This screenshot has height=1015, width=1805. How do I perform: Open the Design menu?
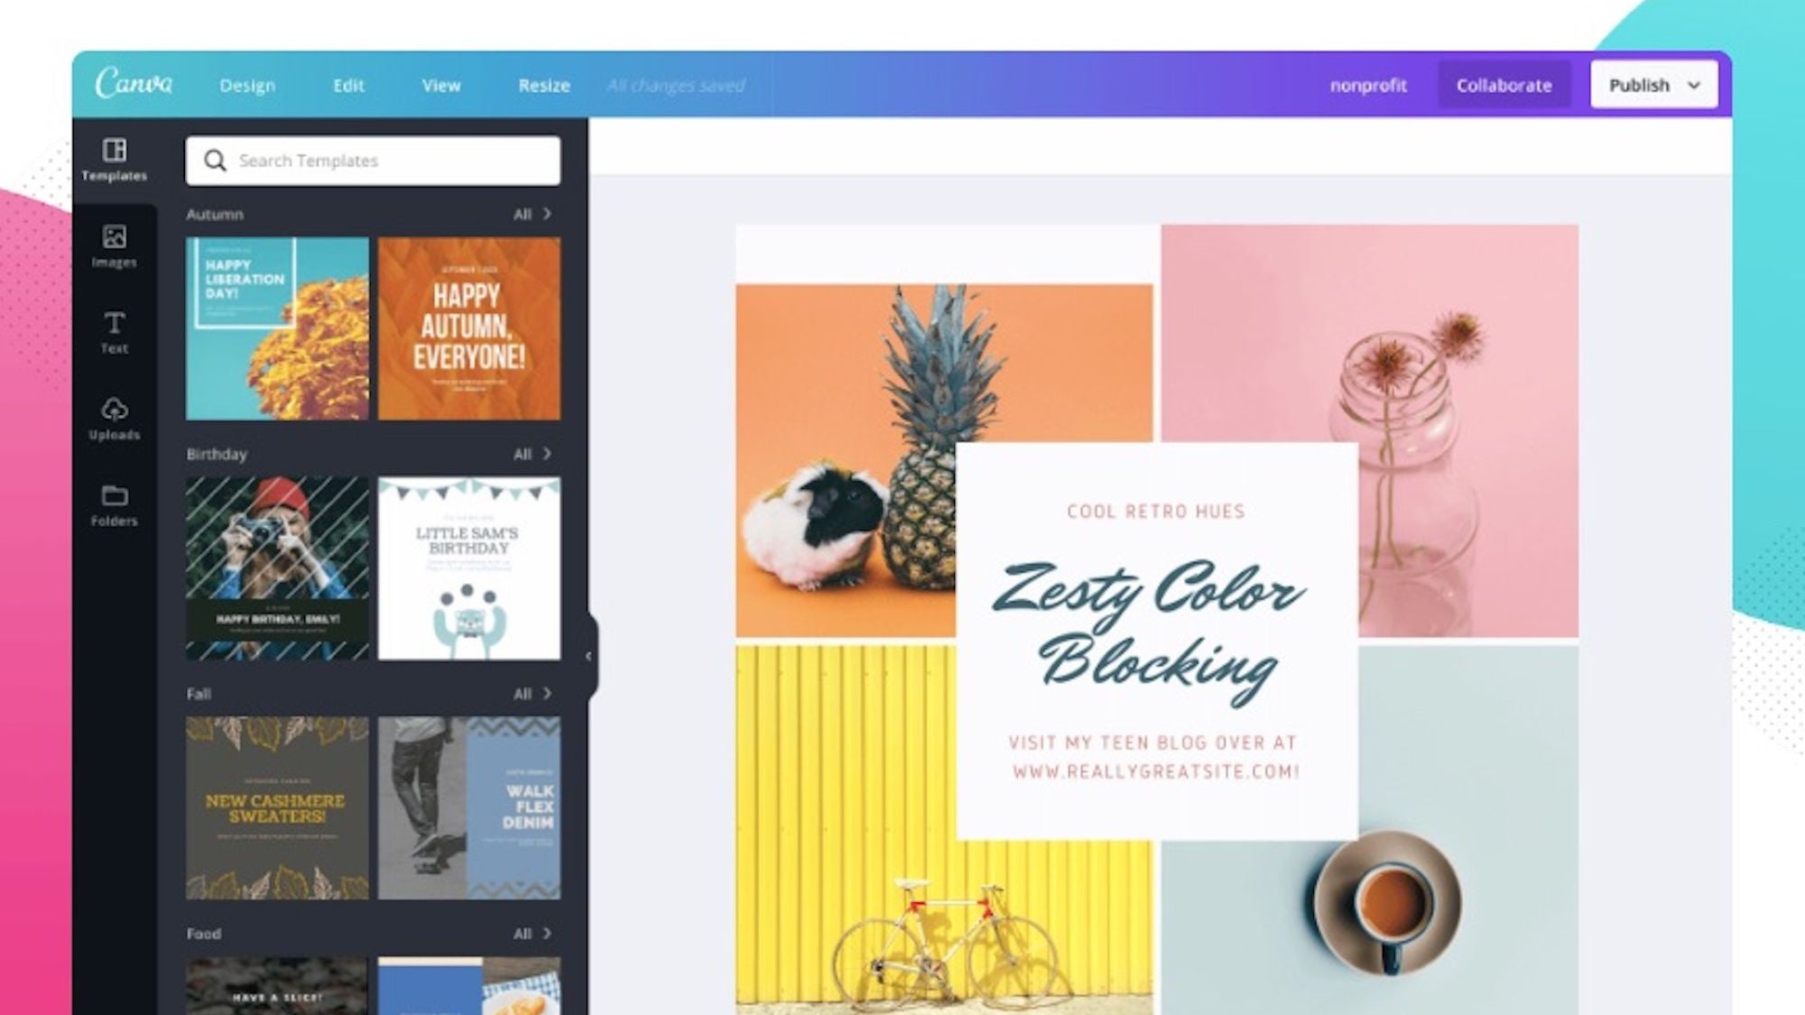click(246, 84)
